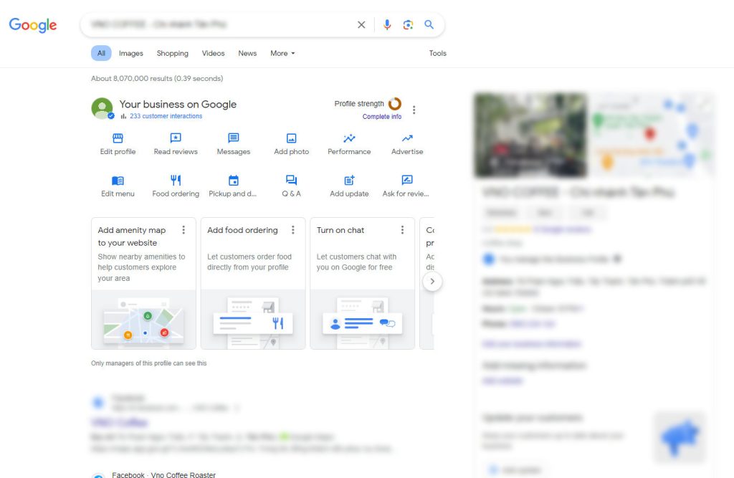Click the megaphone update image

point(680,437)
